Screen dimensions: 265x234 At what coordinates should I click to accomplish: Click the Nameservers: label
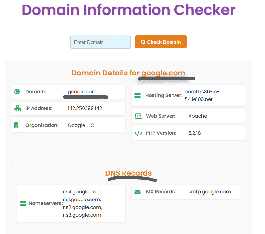[46, 203]
